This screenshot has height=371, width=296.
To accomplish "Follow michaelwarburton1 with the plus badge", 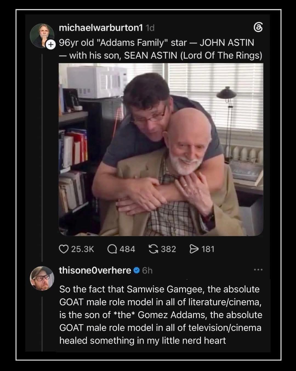I will coord(50,45).
